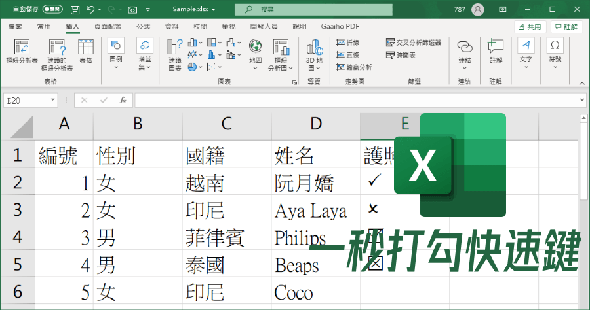Toggle the AutoSave switch (自動儲存)
Screen dimensions: 590x310
point(52,9)
